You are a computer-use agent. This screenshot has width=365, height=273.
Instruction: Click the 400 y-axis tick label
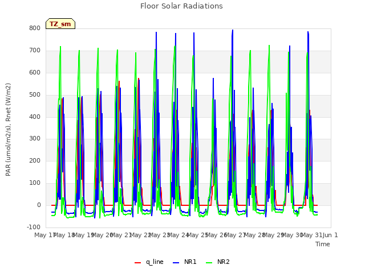point(35,117)
